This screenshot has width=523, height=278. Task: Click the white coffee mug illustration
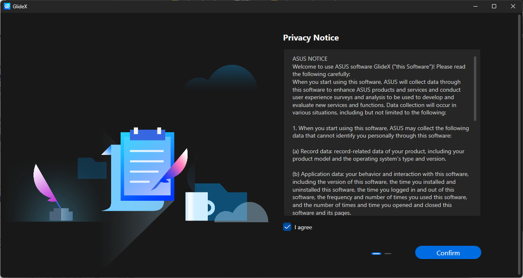pos(197,206)
